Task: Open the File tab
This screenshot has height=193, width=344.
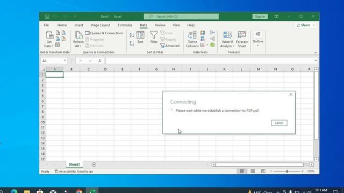Action: [x=46, y=25]
